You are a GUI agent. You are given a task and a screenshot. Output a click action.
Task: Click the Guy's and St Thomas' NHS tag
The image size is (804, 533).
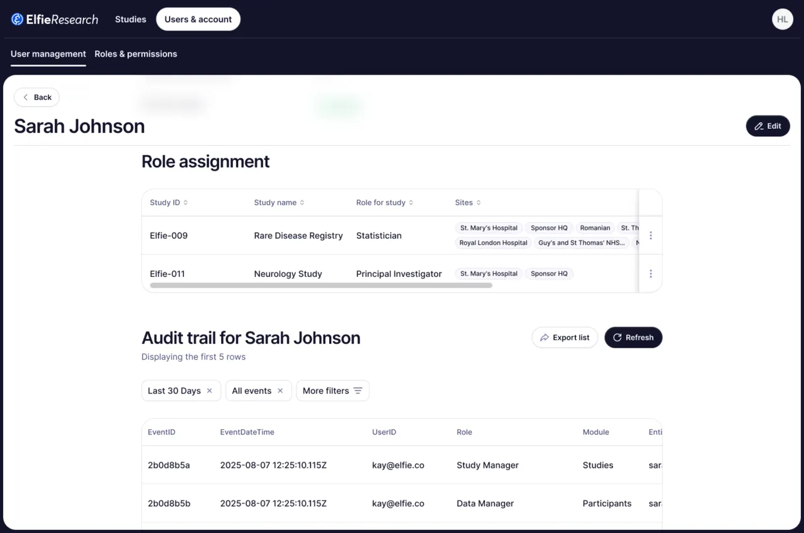[582, 243]
